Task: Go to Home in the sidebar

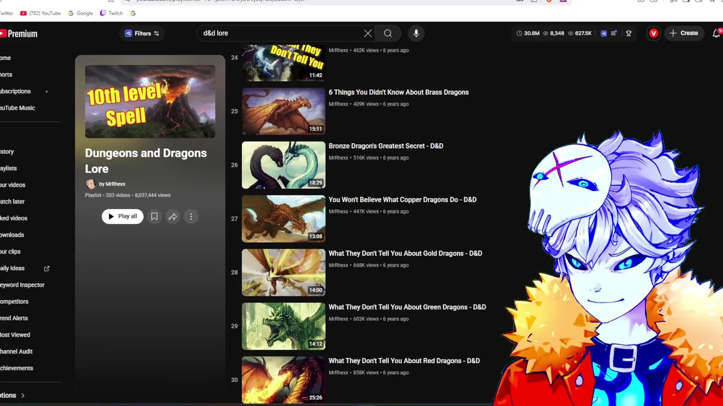Action: tap(6, 58)
